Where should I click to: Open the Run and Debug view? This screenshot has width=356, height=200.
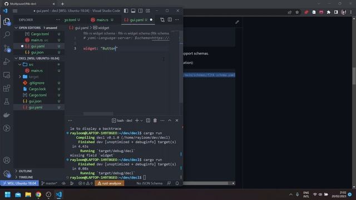coord(7,62)
